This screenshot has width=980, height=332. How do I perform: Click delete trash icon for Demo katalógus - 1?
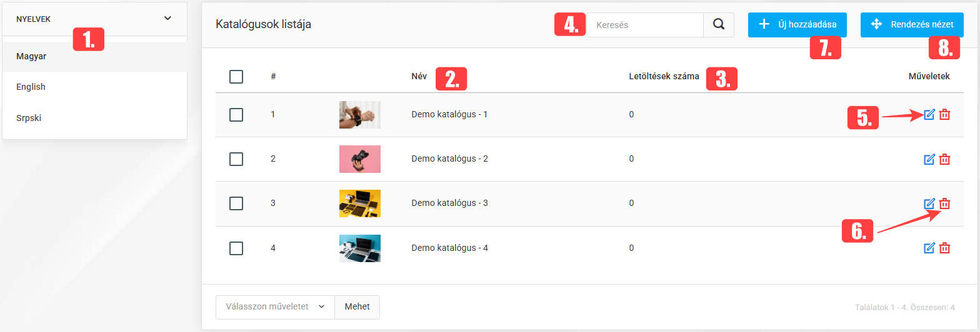coord(945,115)
